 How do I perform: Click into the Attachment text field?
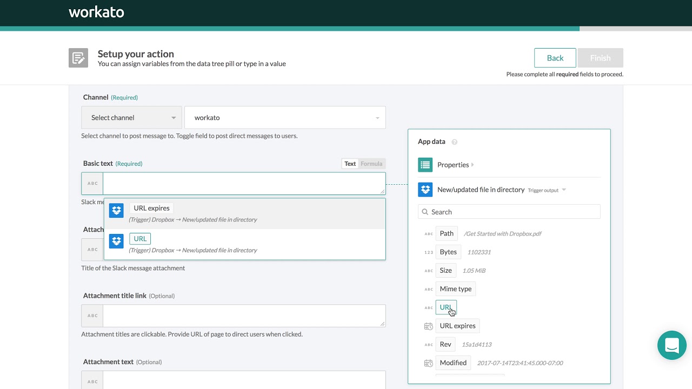[x=244, y=380]
